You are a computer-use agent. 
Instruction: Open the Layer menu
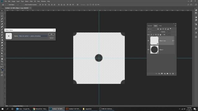click(18, 1)
